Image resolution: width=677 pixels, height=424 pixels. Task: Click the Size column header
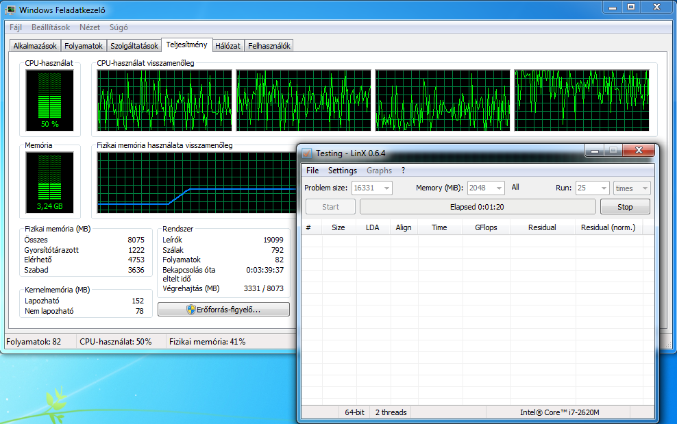(x=338, y=227)
